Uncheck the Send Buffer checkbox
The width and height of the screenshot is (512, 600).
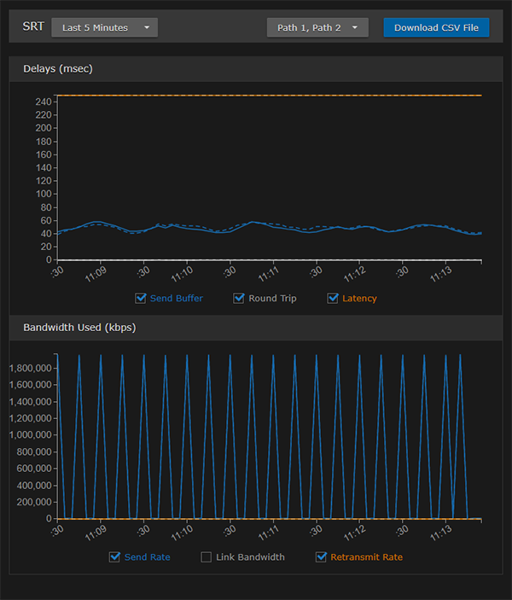tap(141, 299)
